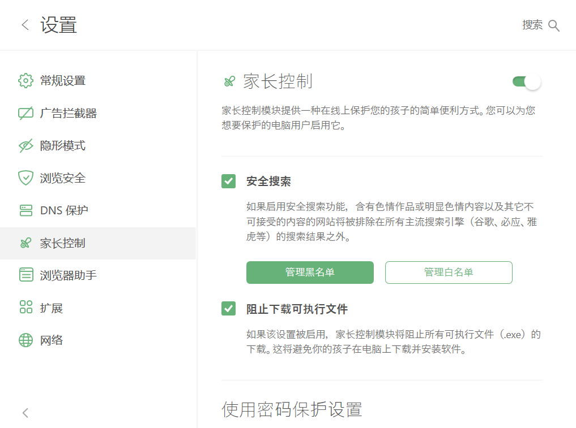Click the gear icon for 常规设置

(25, 81)
